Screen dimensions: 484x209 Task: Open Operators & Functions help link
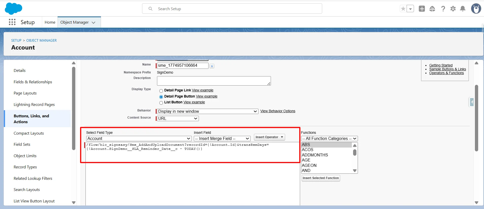(x=446, y=73)
